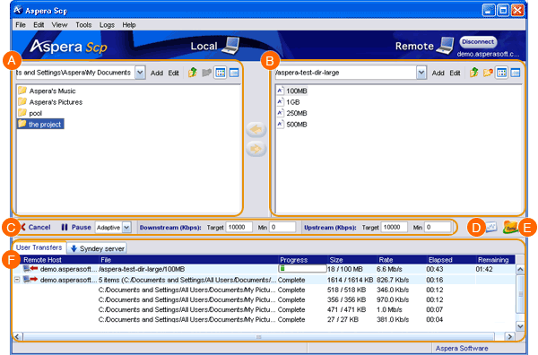Click horizontal scrollbar right arrow
Screen dimensions: 538x355
click(x=510, y=336)
